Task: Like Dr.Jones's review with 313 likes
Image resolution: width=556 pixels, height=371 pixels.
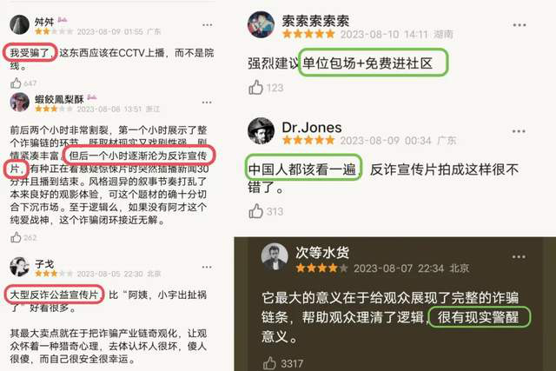Action: (255, 211)
